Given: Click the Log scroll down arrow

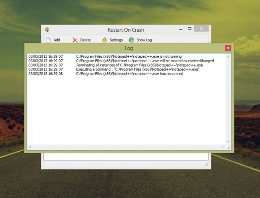Looking at the screenshot, I should (228, 142).
